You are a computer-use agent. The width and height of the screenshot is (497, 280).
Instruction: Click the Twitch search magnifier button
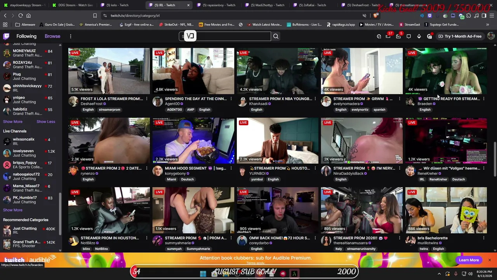[x=276, y=36]
